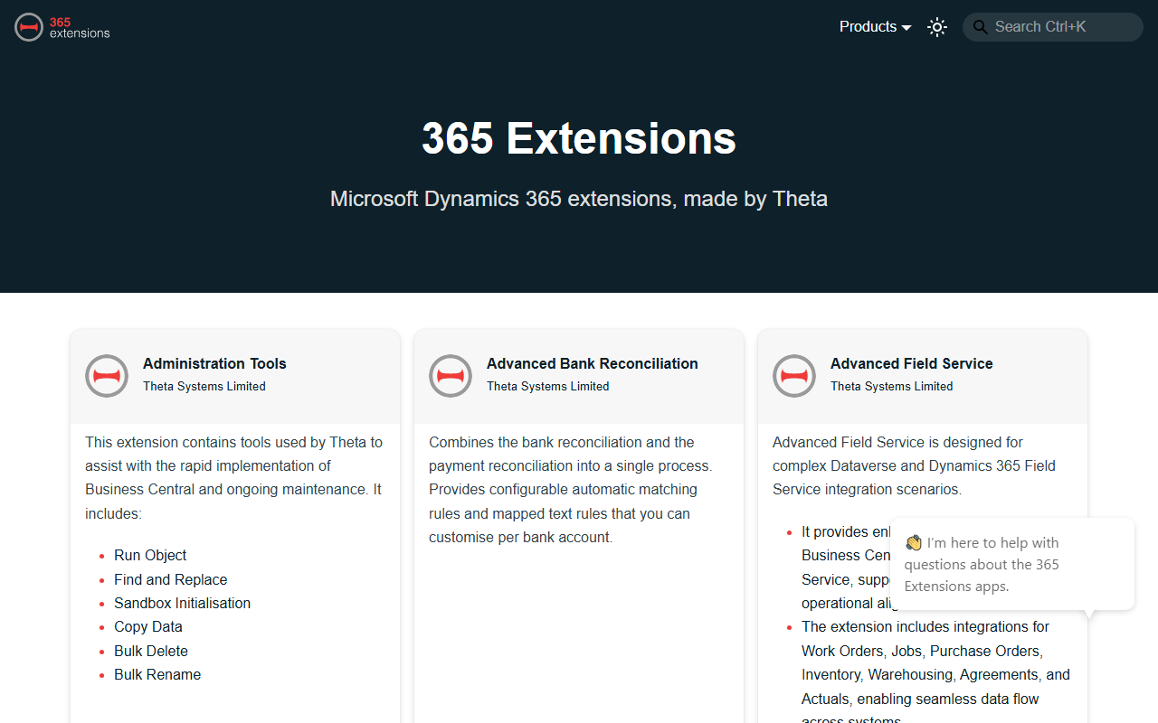Toggle the light/dark theme sun icon

(937, 27)
